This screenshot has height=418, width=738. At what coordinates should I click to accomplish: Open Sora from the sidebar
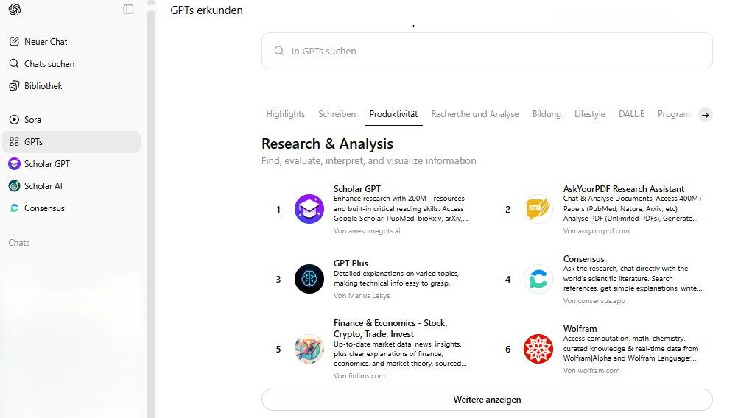pyautogui.click(x=32, y=120)
